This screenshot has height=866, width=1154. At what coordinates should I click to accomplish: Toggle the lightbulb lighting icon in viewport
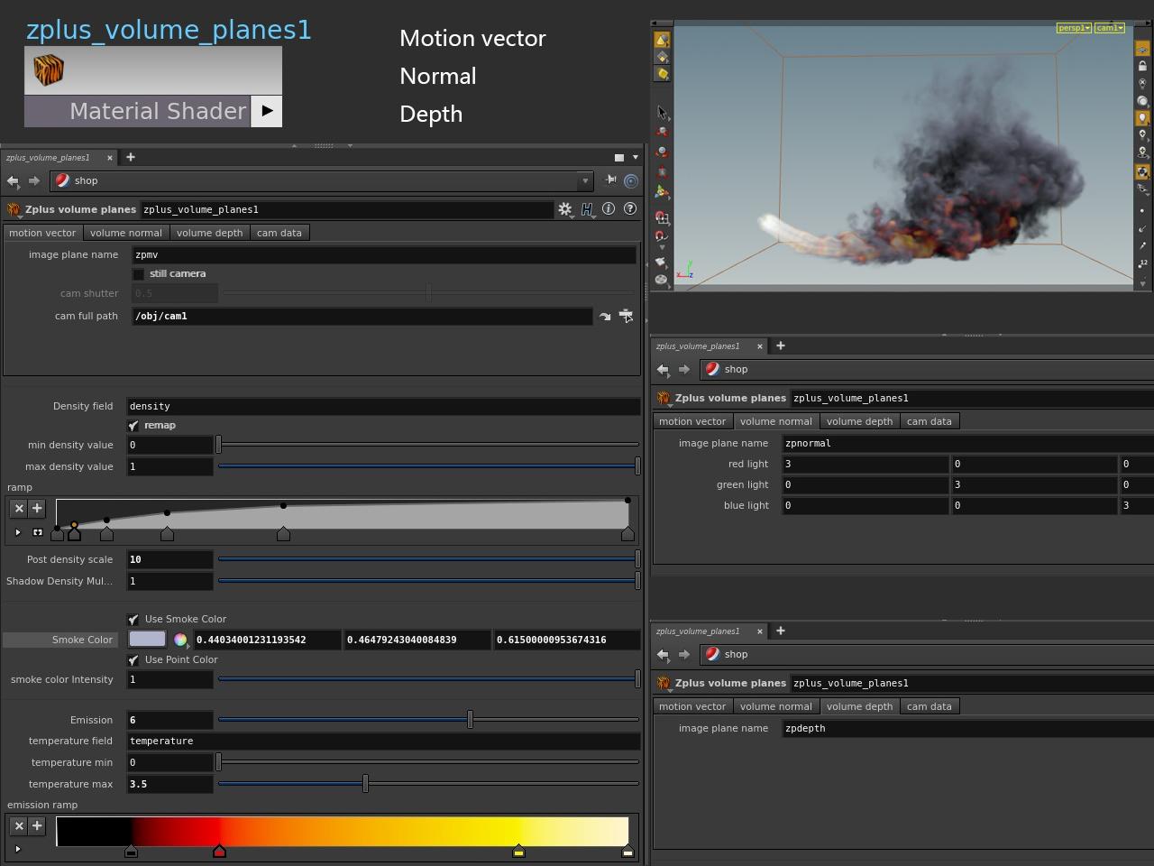[1142, 118]
